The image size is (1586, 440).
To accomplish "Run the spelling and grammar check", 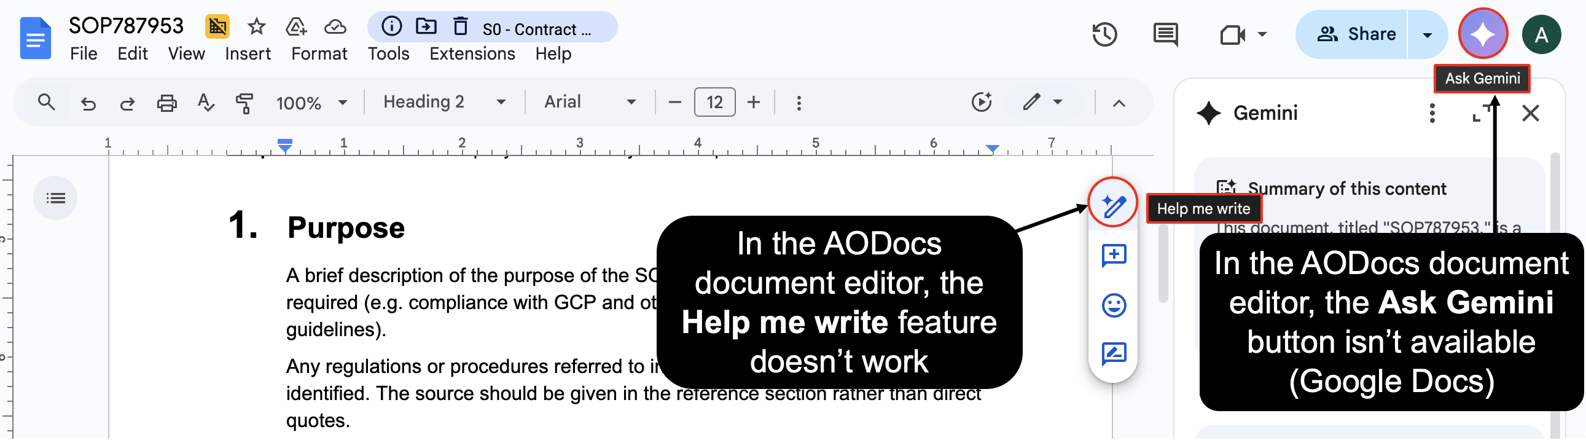I will [x=206, y=102].
